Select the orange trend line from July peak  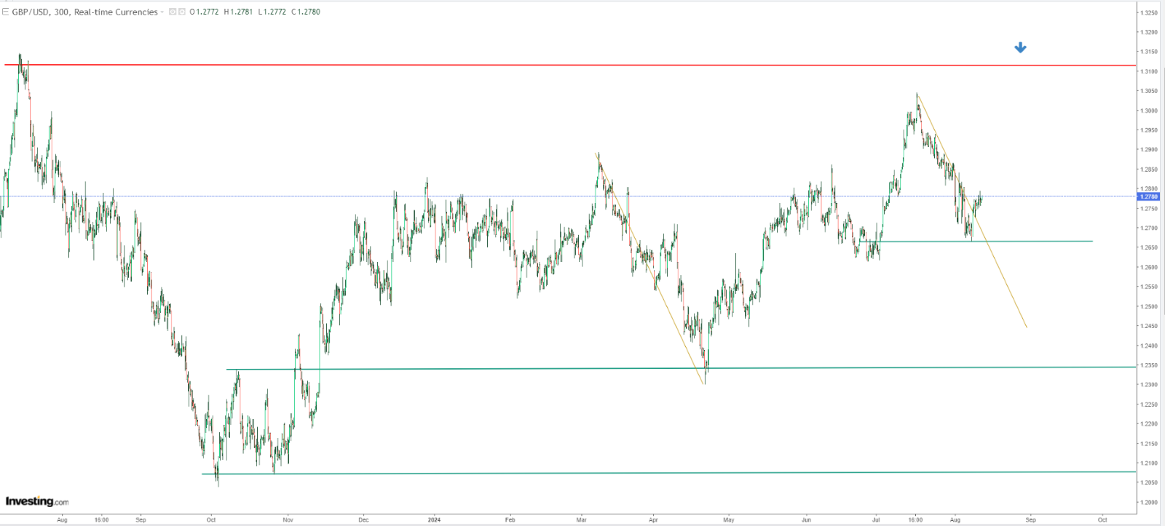[971, 210]
